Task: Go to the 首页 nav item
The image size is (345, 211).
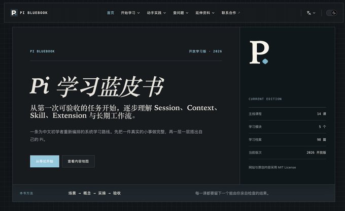Action: tap(111, 13)
